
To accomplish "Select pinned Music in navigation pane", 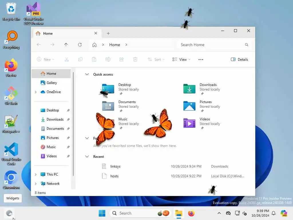I will pos(51,147).
